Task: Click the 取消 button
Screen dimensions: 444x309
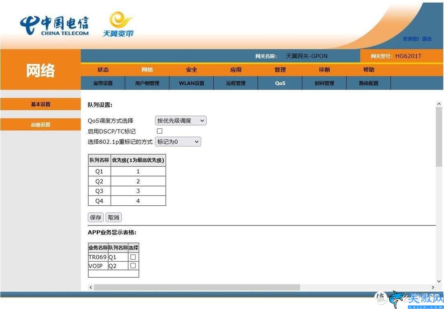Action: [x=113, y=218]
